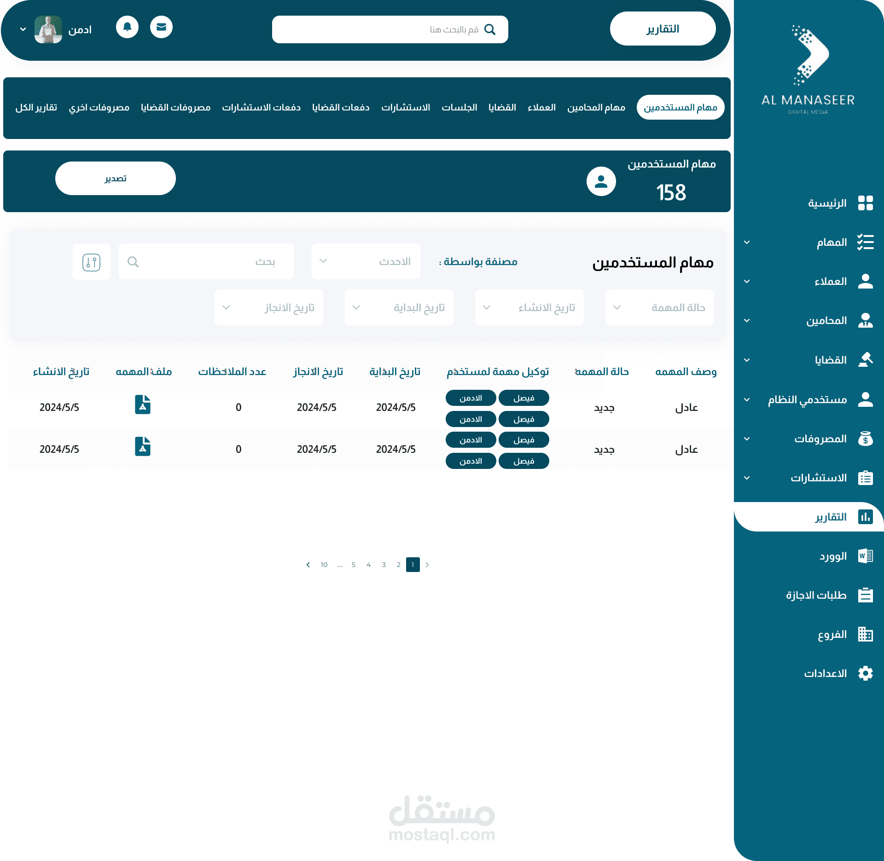Viewport: 884px width, 861px height.
Task: Open the messages envelope icon
Action: click(x=161, y=27)
